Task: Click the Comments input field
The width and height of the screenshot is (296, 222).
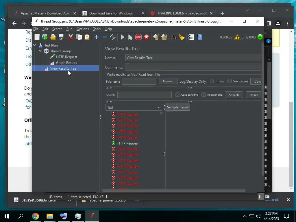Action: [193, 67]
